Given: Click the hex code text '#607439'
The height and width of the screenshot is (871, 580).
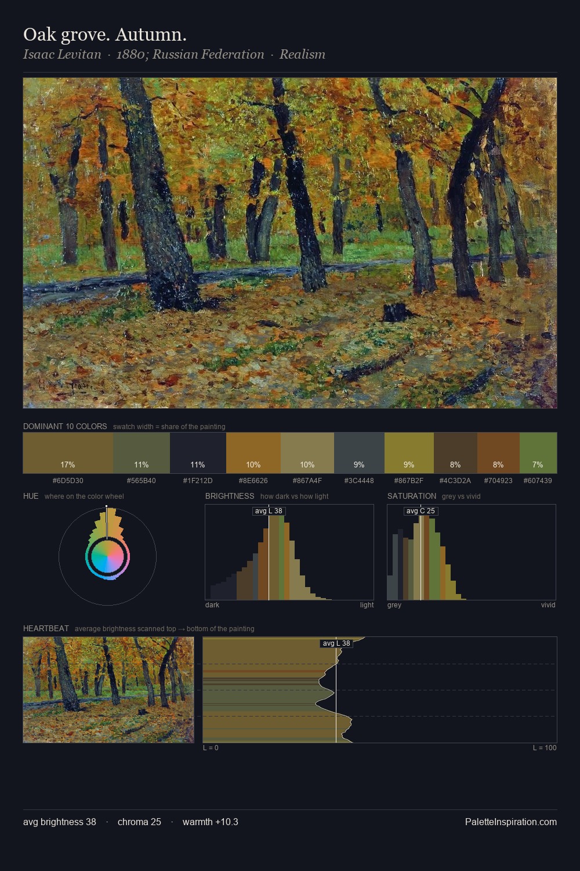Looking at the screenshot, I should (538, 481).
